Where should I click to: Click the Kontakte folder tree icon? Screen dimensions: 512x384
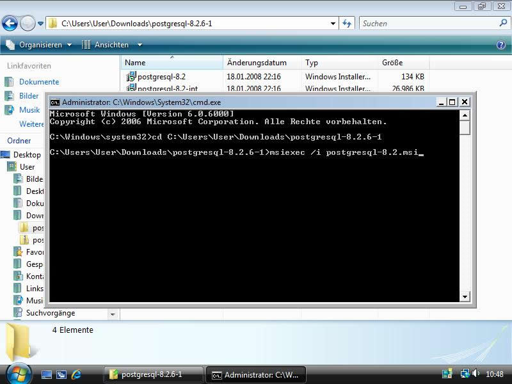tap(18, 276)
